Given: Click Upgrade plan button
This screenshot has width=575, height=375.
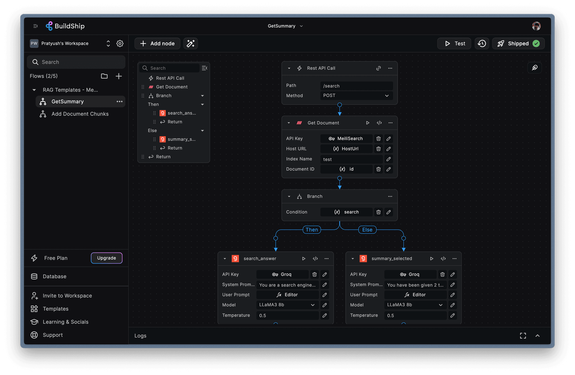Looking at the screenshot, I should 106,258.
